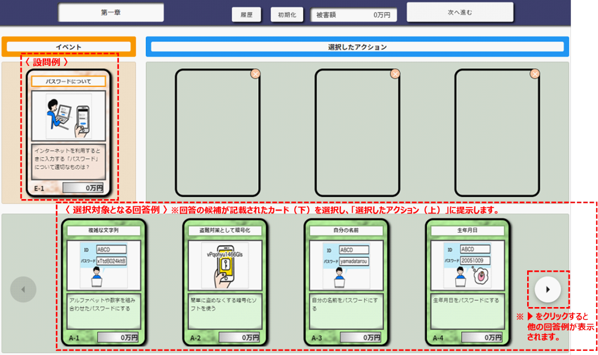
Task: Click the E-1 card ID label
Action: tap(39, 188)
